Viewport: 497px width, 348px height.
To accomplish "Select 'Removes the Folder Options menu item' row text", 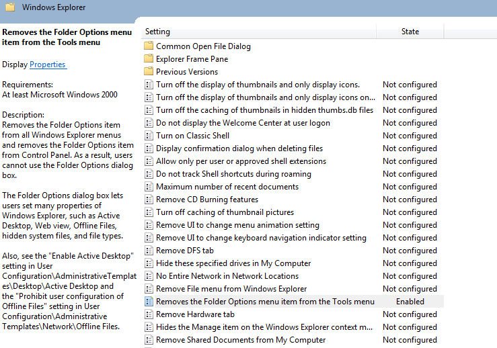I will (265, 302).
